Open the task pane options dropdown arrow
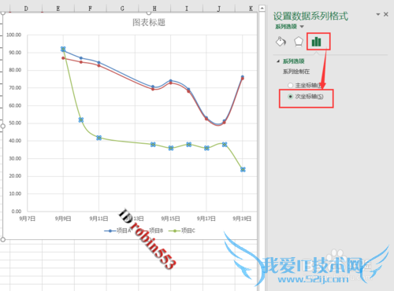394x291 pixels. click(x=378, y=14)
